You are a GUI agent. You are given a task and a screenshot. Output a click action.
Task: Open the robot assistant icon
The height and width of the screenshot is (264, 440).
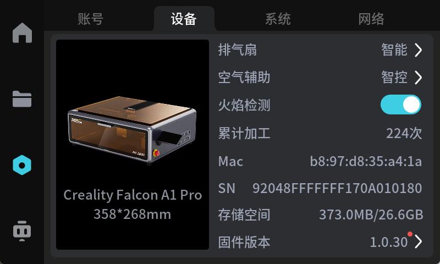(22, 231)
